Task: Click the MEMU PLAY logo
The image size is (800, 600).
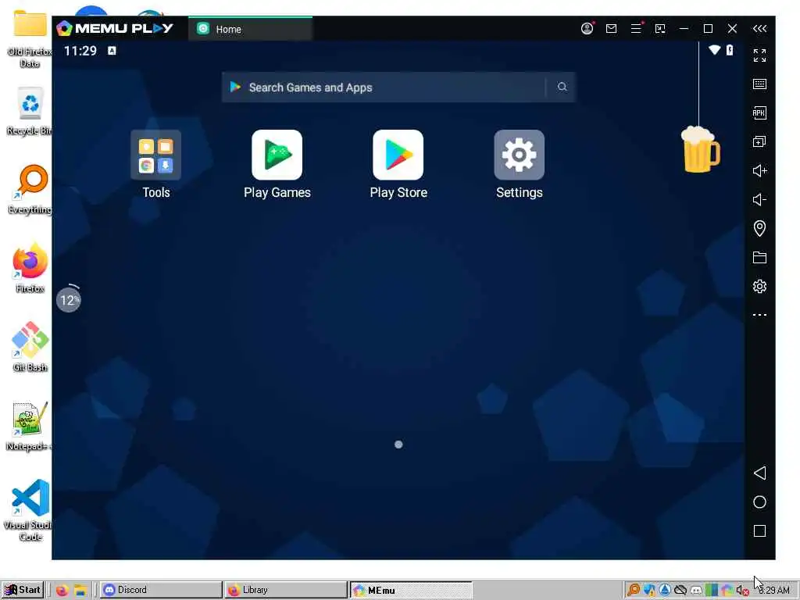Action: pyautogui.click(x=115, y=28)
